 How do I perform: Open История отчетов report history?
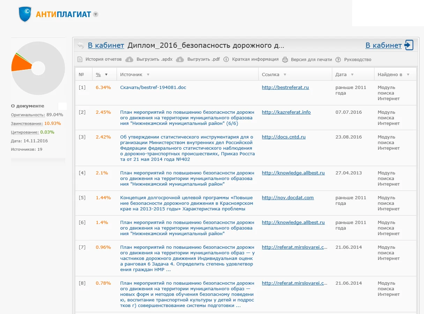pyautogui.click(x=103, y=59)
